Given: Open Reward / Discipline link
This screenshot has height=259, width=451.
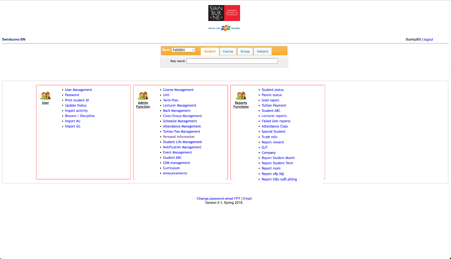Looking at the screenshot, I should tap(80, 116).
